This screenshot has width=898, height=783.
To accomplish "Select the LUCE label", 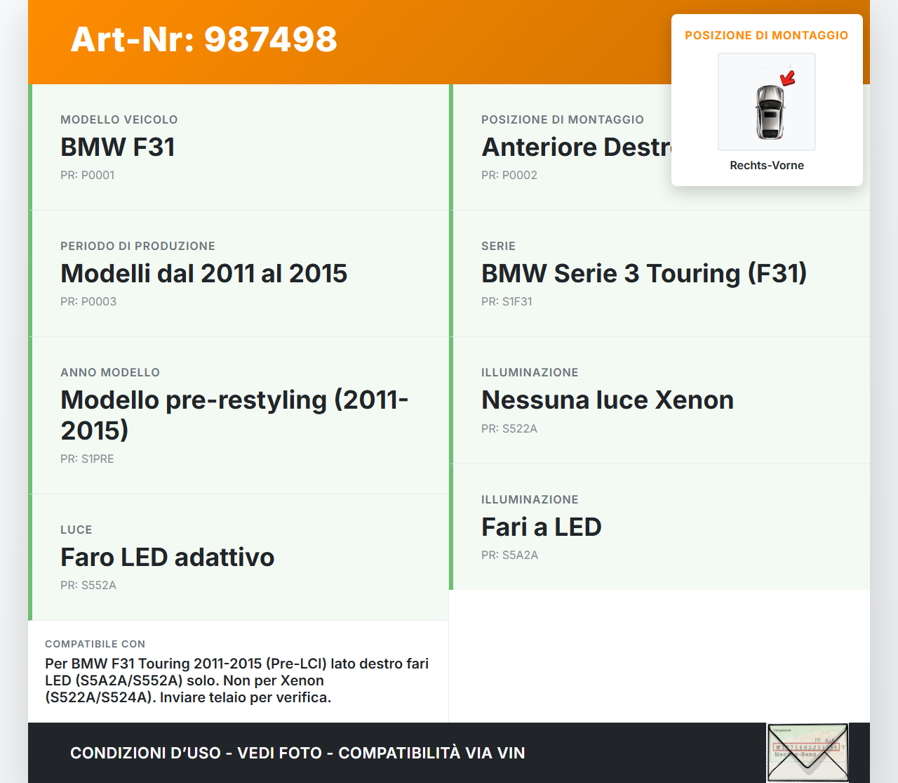I will (x=76, y=529).
